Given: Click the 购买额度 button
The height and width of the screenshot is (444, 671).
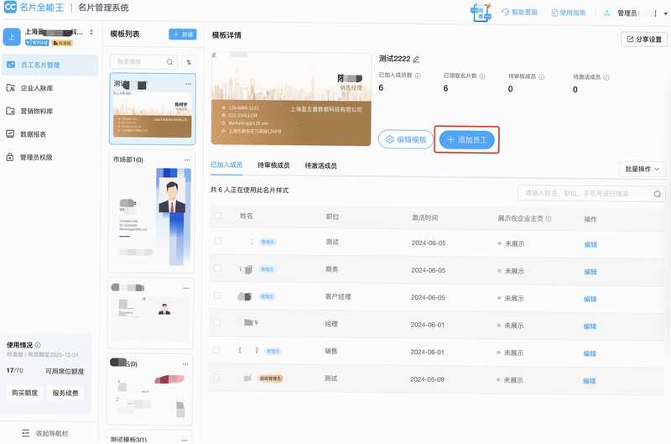Looking at the screenshot, I should tap(25, 393).
